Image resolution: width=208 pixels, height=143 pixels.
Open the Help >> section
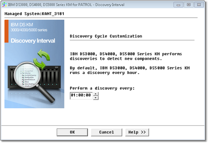(x=137, y=132)
